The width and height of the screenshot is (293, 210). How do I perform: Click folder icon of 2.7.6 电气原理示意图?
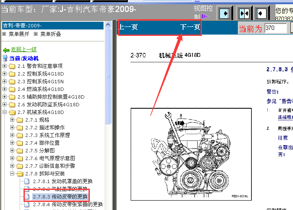pos(20,158)
